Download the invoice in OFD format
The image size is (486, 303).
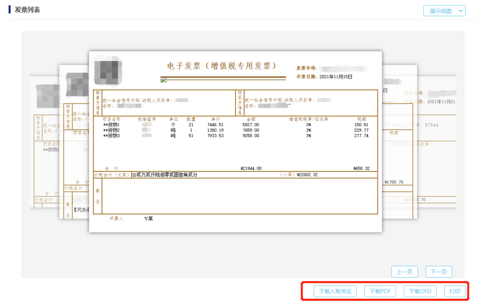point(420,291)
